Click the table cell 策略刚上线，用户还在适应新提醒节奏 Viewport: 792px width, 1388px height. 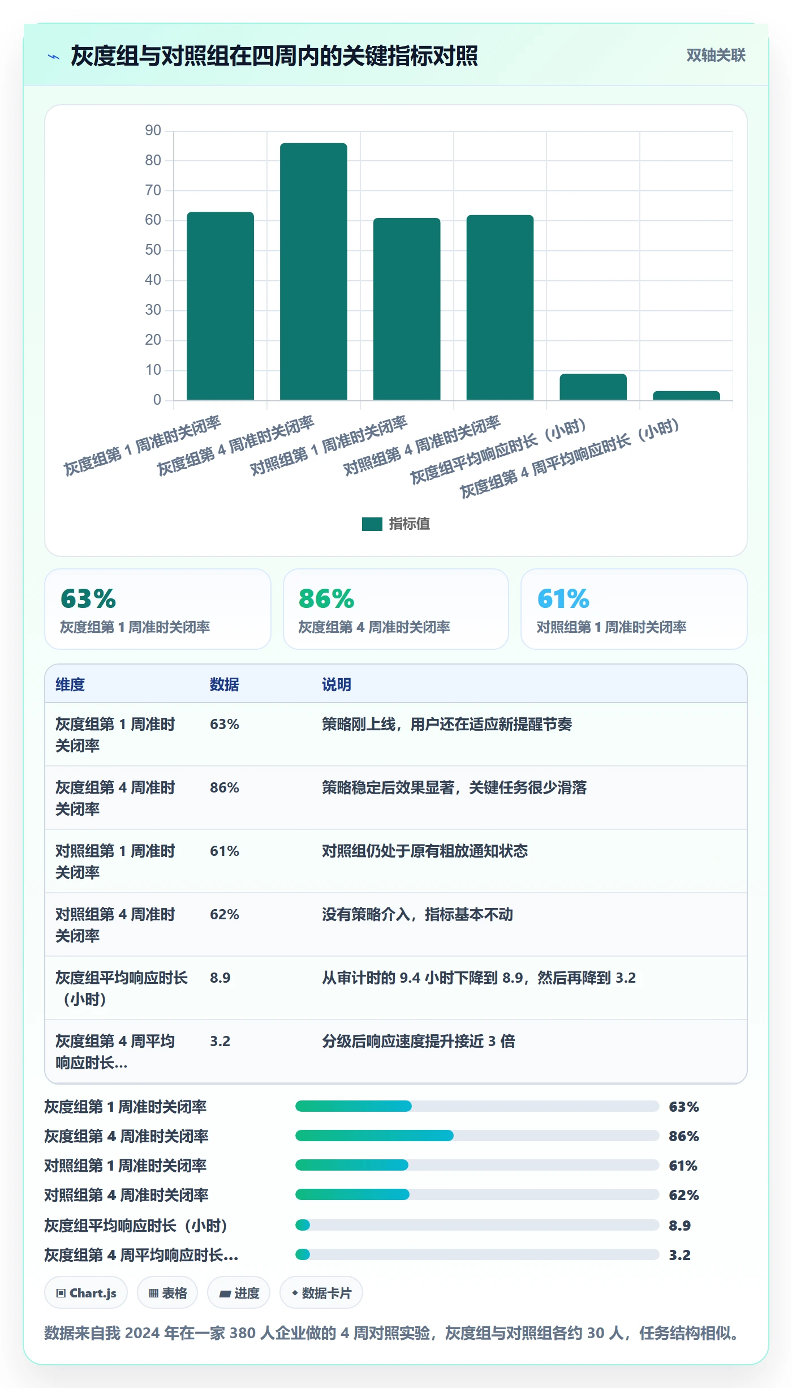(447, 724)
